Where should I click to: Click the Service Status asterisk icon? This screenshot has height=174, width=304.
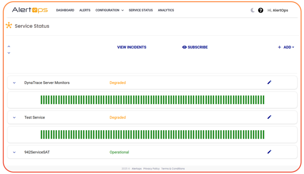(9, 25)
